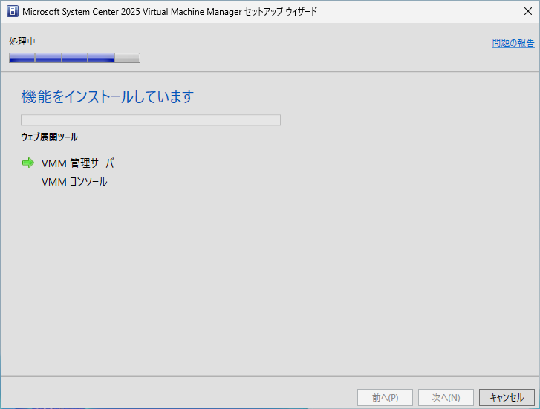Click the キャンセル button
Image resolution: width=540 pixels, height=409 pixels.
click(507, 397)
